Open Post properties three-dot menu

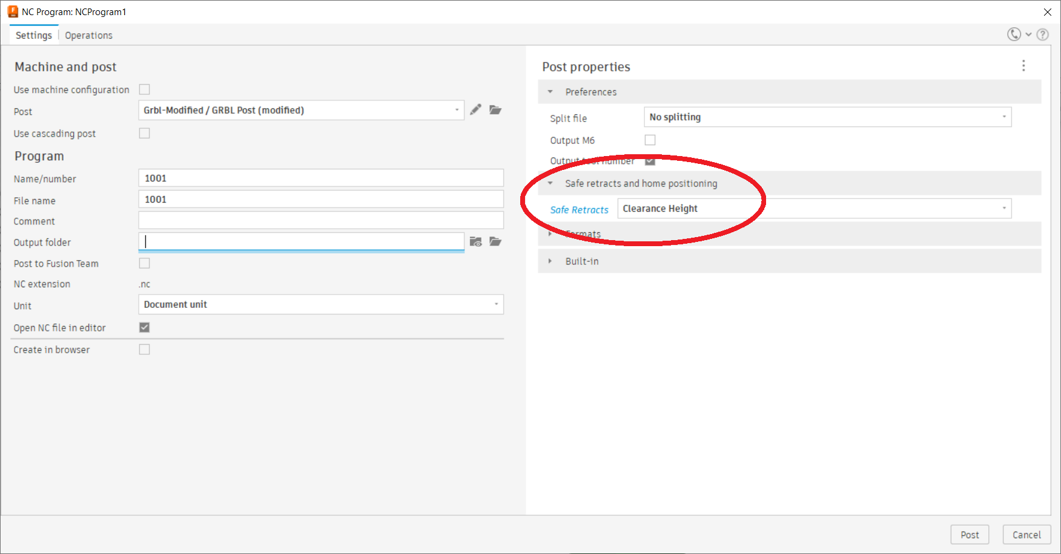(1023, 65)
